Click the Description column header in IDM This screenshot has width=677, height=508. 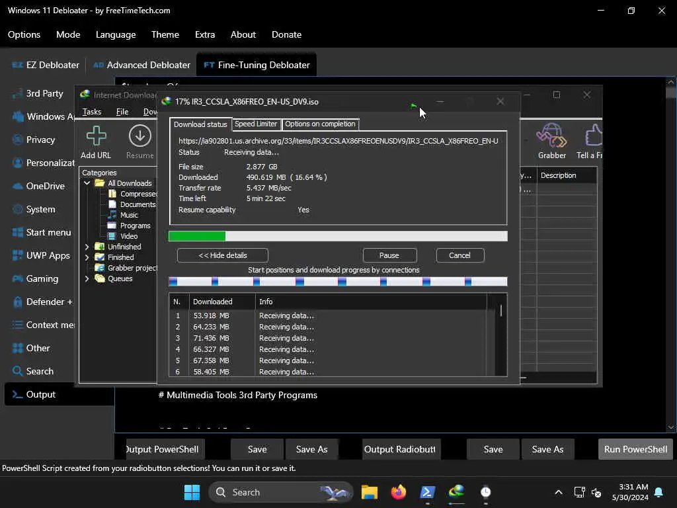pyautogui.click(x=566, y=175)
